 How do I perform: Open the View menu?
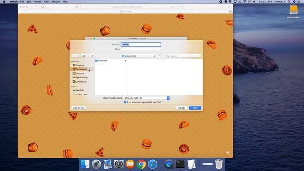tap(46, 2)
